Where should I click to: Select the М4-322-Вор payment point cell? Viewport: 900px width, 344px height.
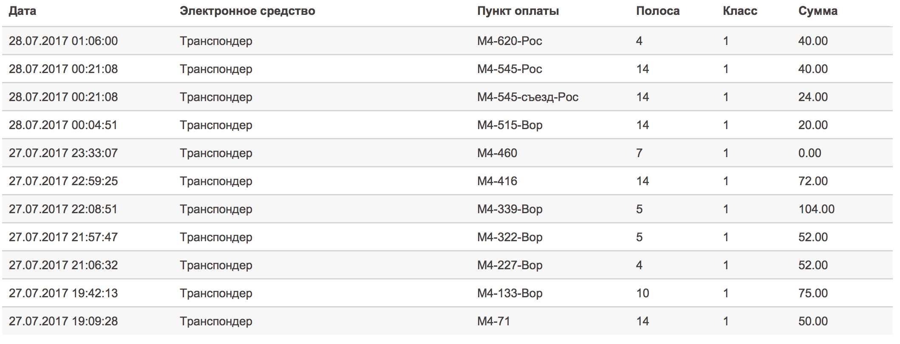click(x=510, y=237)
